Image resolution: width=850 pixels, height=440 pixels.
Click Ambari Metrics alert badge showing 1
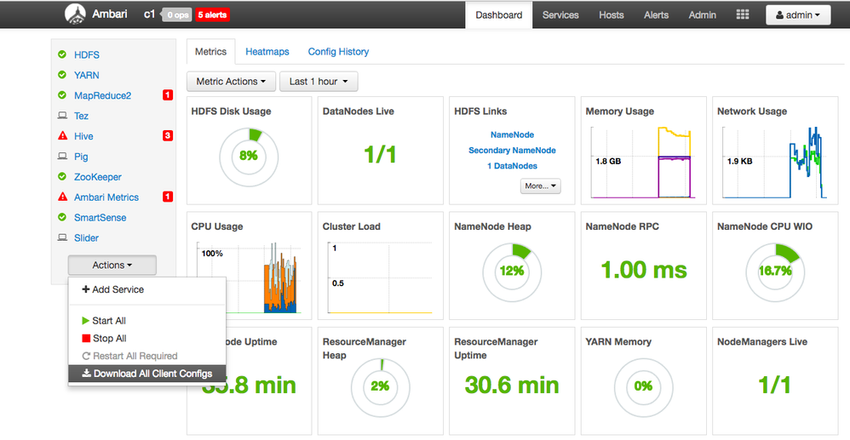168,197
